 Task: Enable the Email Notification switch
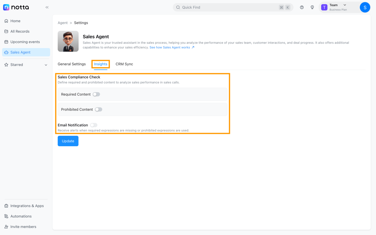(94, 125)
